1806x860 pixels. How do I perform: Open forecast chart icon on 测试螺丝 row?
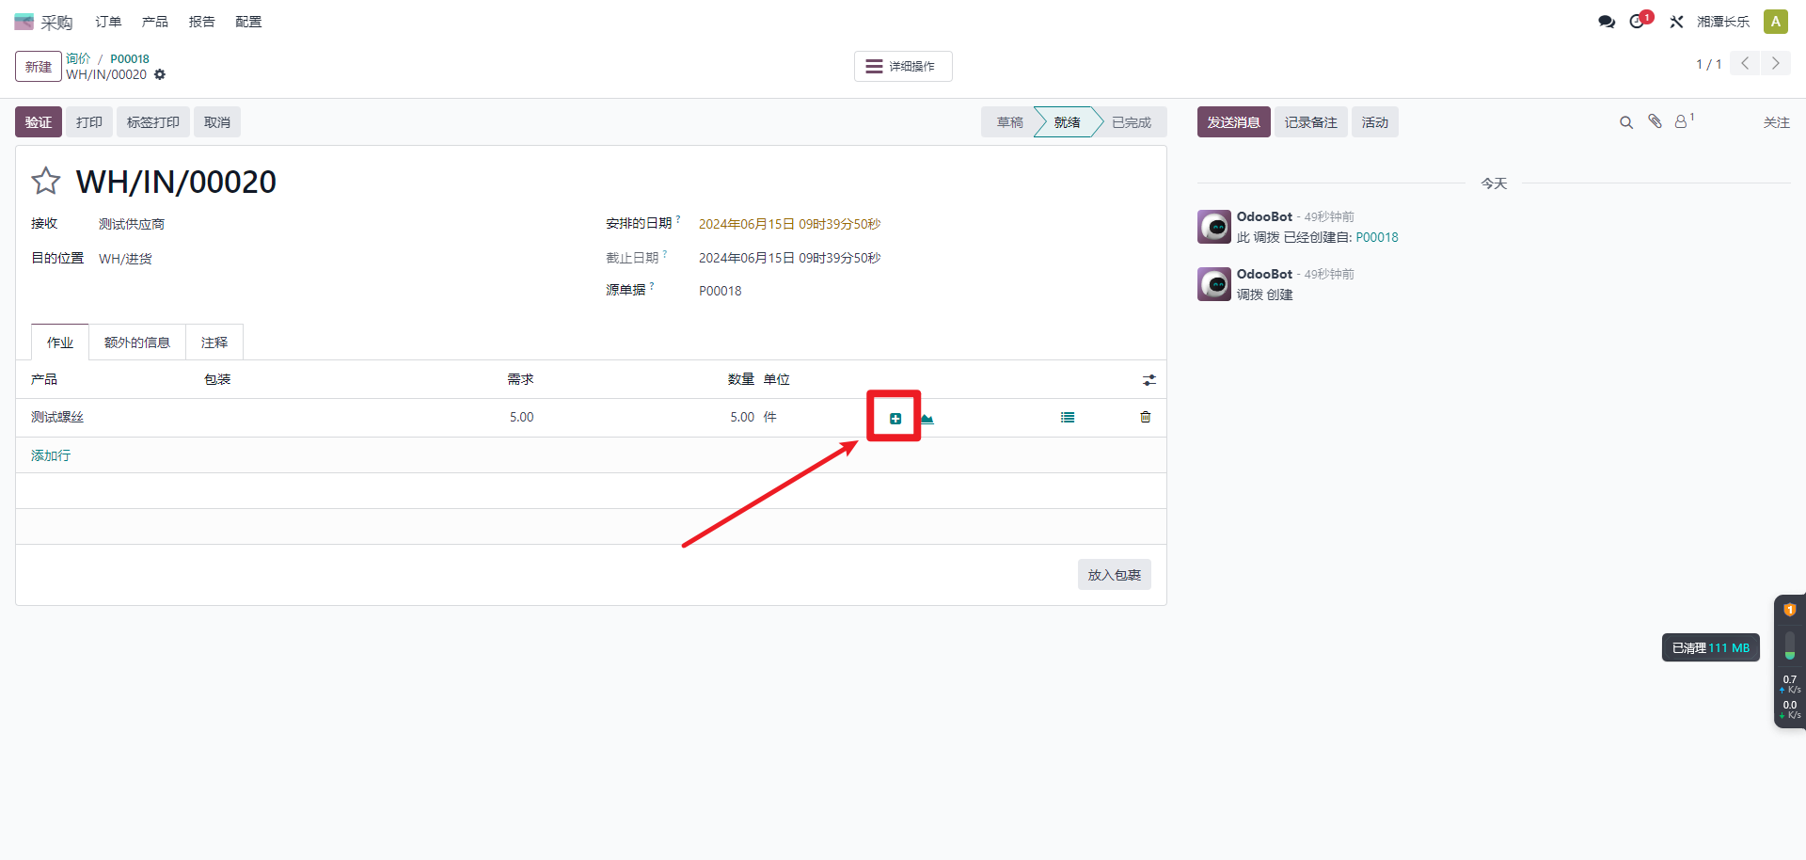point(927,418)
